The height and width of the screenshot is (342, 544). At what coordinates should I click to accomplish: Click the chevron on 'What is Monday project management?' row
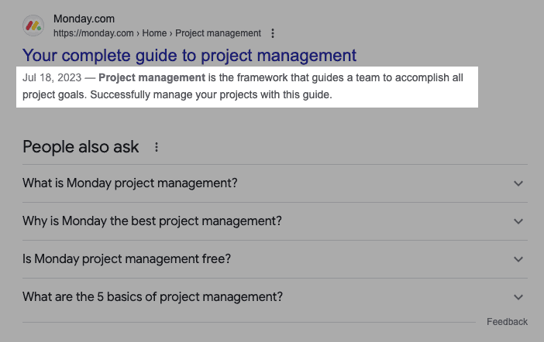pos(518,183)
